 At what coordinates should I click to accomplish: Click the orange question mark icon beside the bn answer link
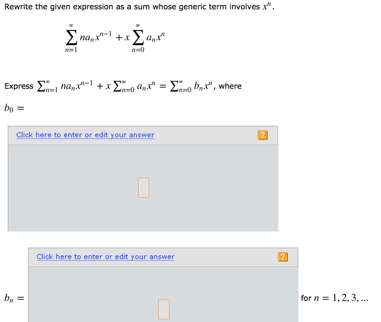pos(283,257)
